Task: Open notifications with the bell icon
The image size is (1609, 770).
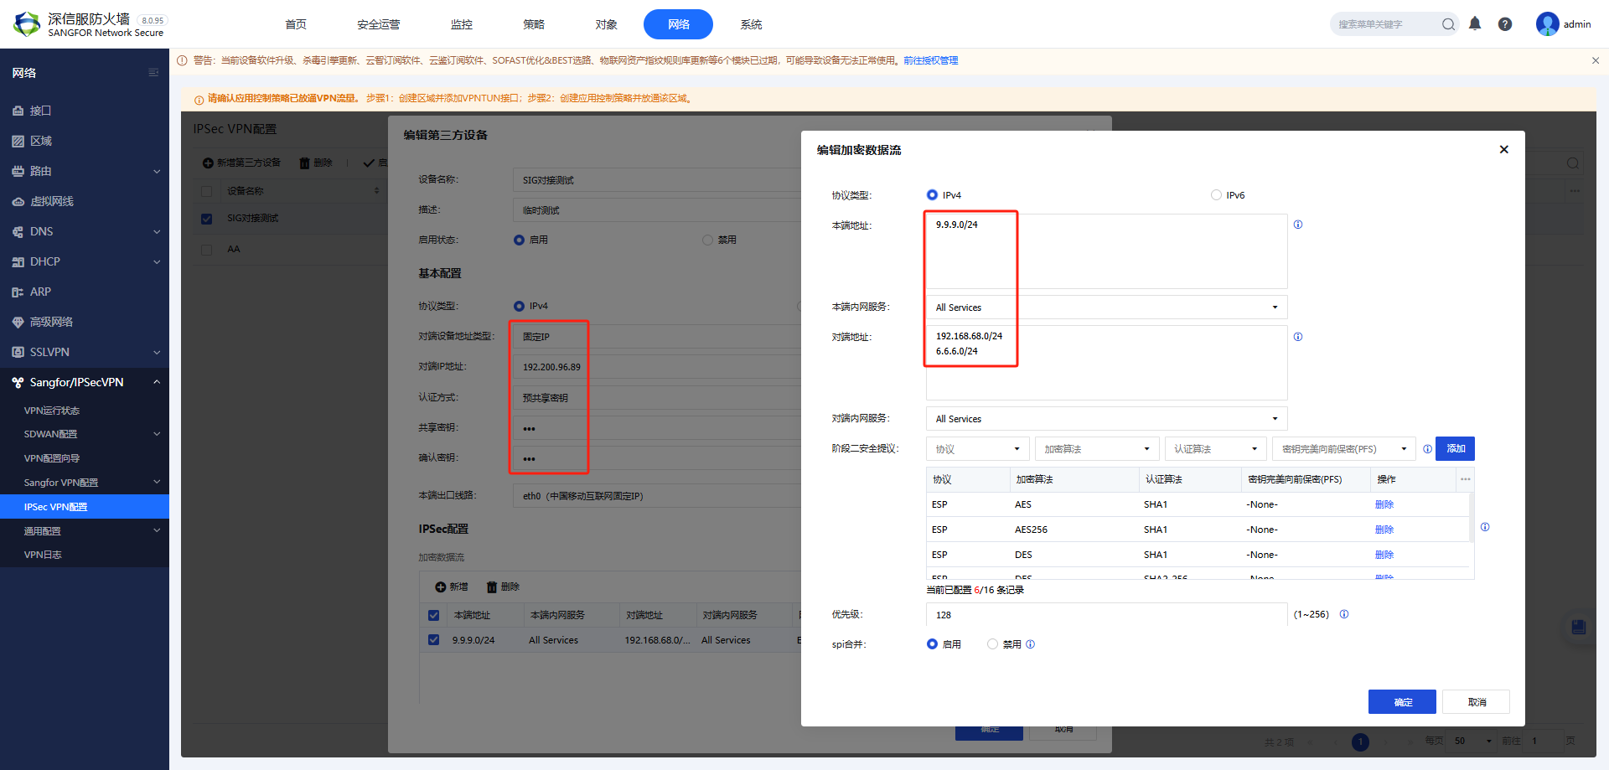Action: [x=1475, y=23]
